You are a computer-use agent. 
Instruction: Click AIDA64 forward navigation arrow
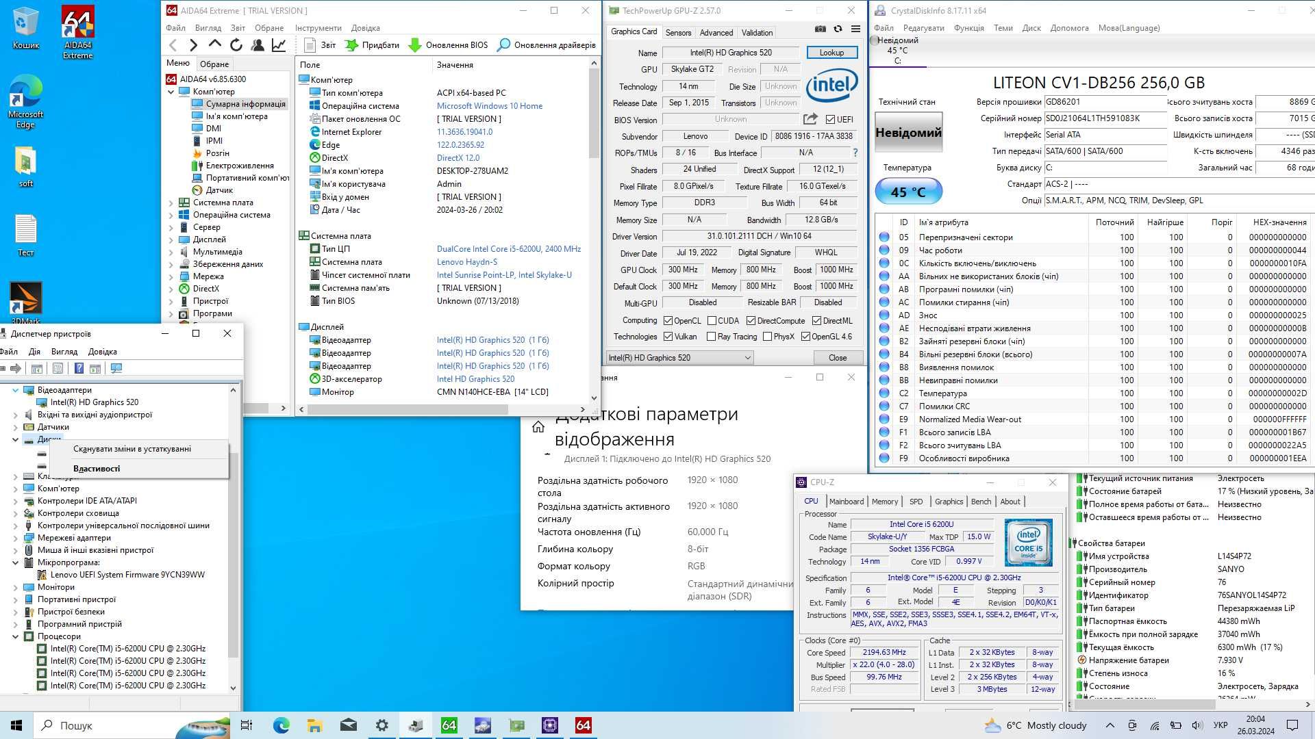(x=194, y=45)
